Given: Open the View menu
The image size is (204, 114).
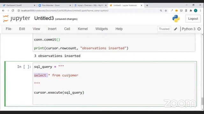Looking at the screenshot, I should [36, 29].
